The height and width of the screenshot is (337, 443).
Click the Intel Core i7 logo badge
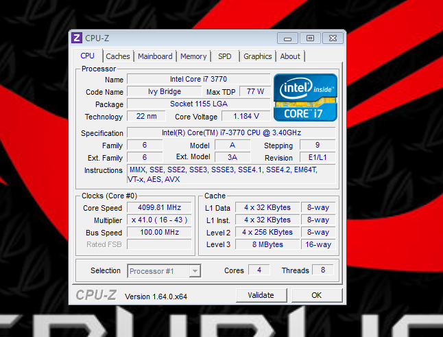click(305, 97)
